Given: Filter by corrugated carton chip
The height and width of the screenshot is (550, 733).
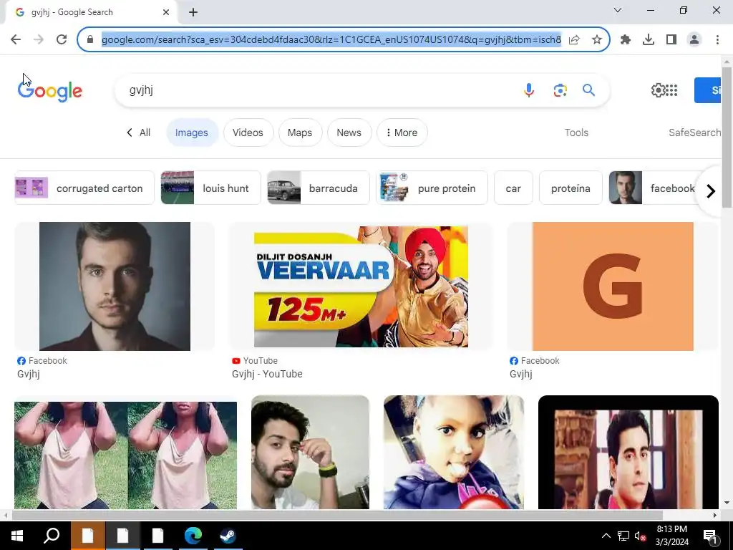Looking at the screenshot, I should [x=84, y=188].
